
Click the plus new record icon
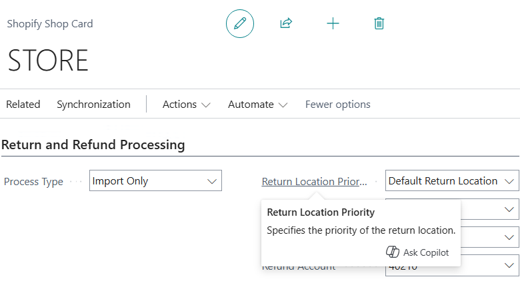(333, 24)
